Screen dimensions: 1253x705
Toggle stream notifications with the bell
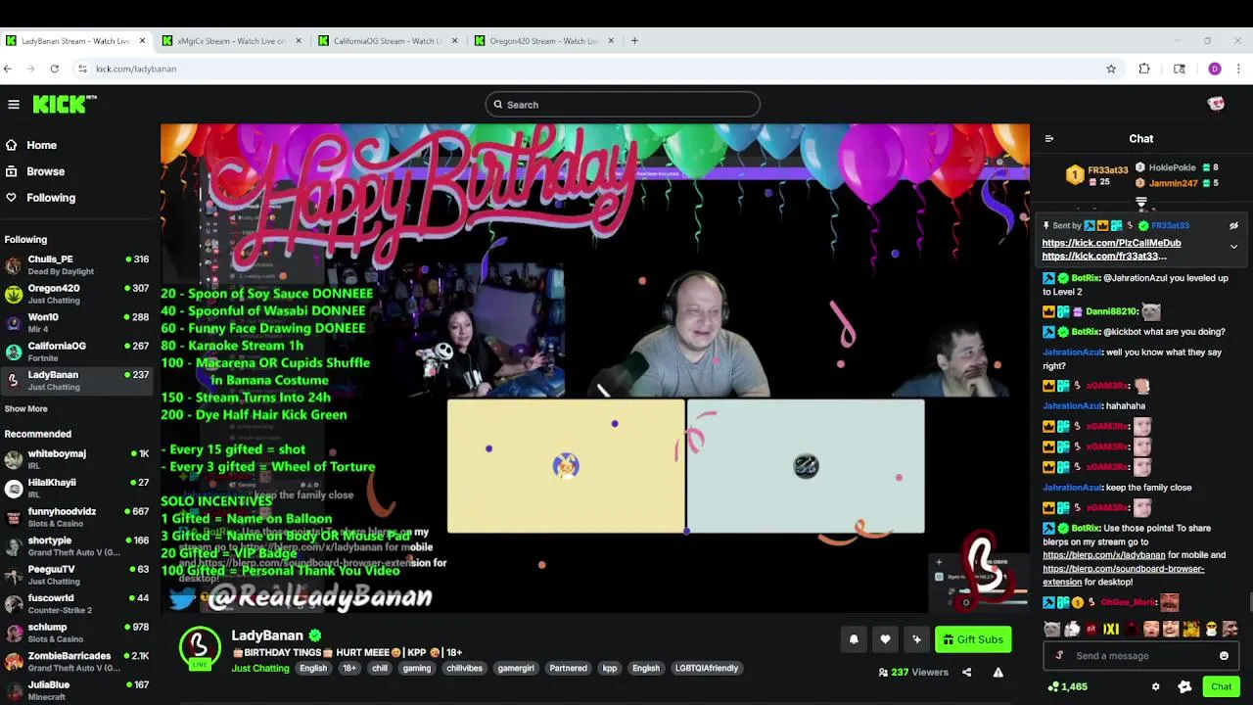(854, 639)
